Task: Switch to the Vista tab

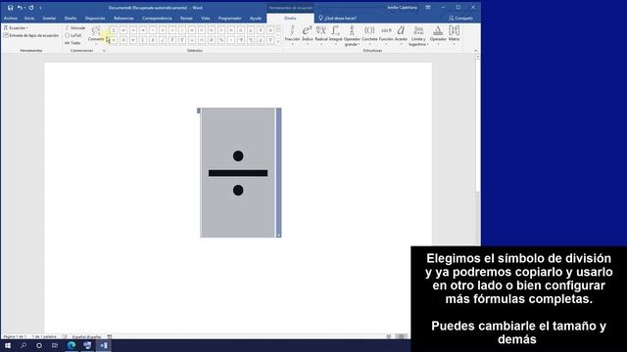Action: (205, 19)
